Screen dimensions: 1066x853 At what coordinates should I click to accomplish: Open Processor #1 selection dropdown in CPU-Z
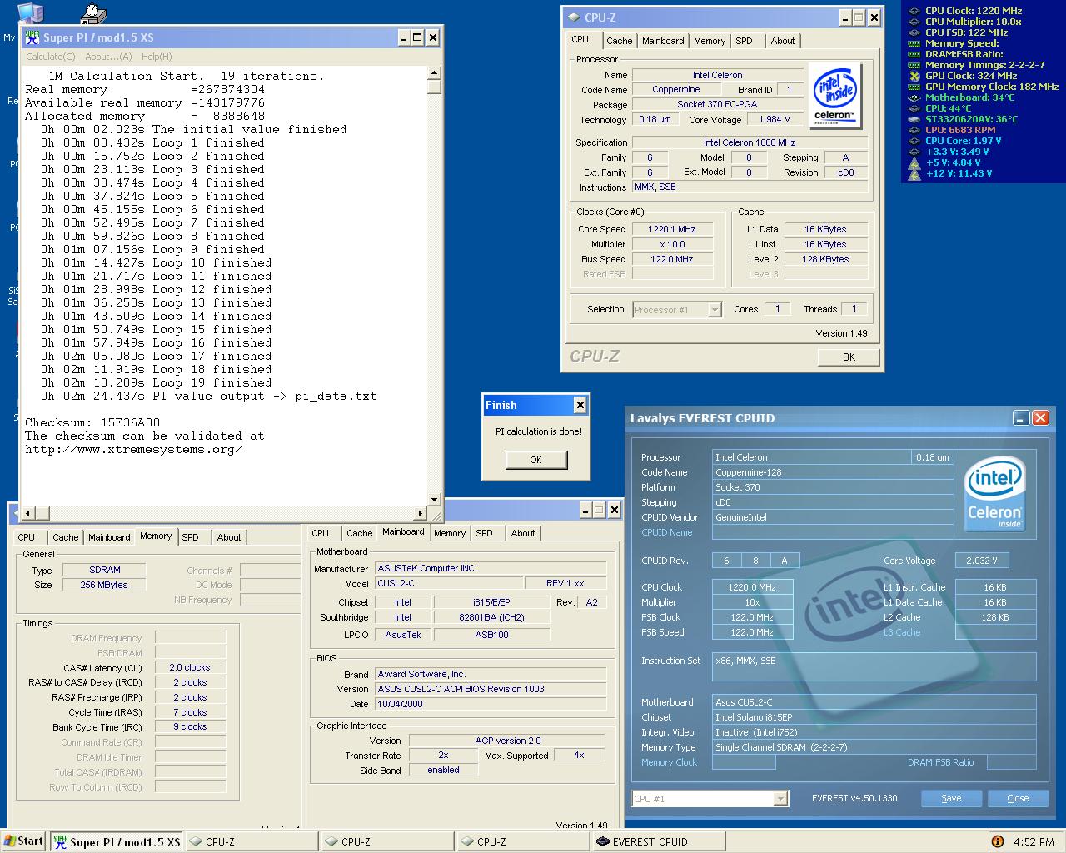click(x=677, y=310)
